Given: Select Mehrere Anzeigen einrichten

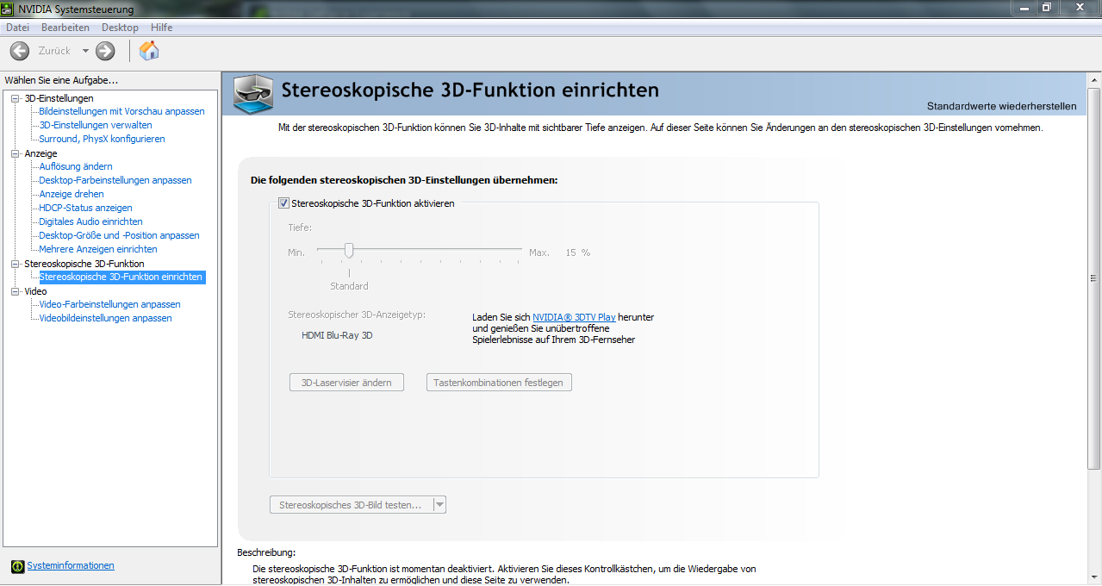Looking at the screenshot, I should tap(98, 249).
